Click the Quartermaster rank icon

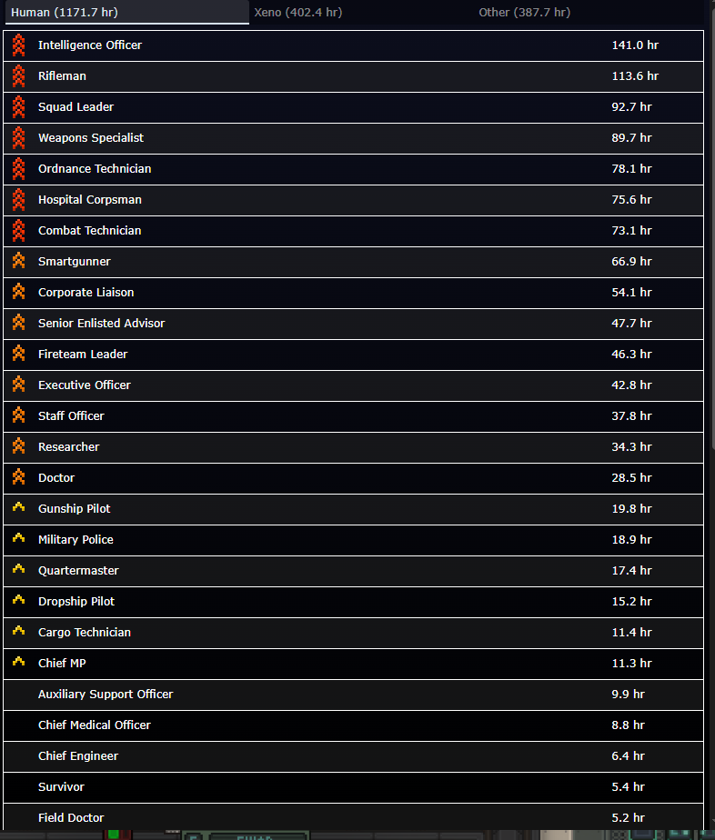click(18, 569)
